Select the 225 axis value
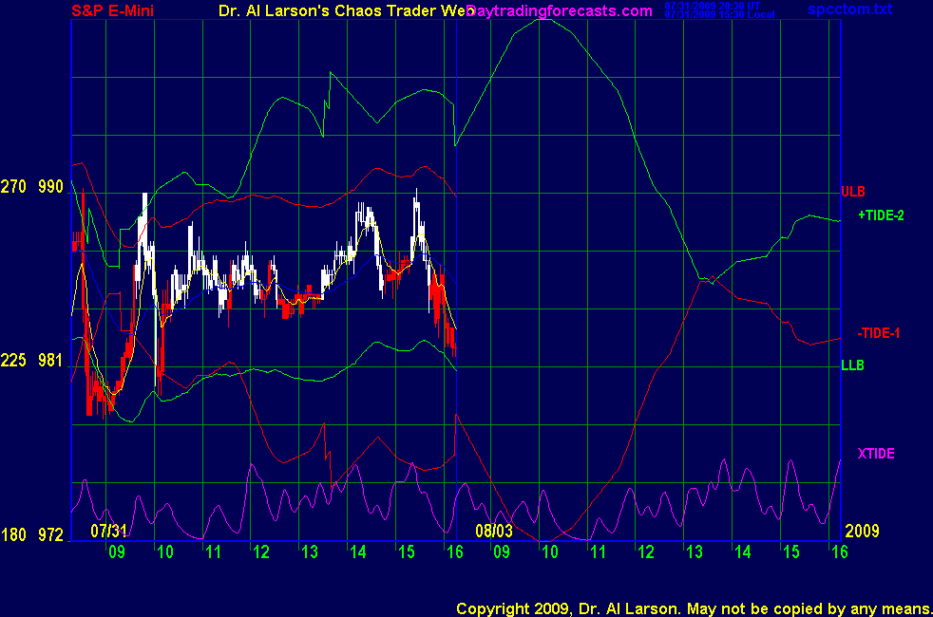933x617 pixels. pyautogui.click(x=13, y=360)
